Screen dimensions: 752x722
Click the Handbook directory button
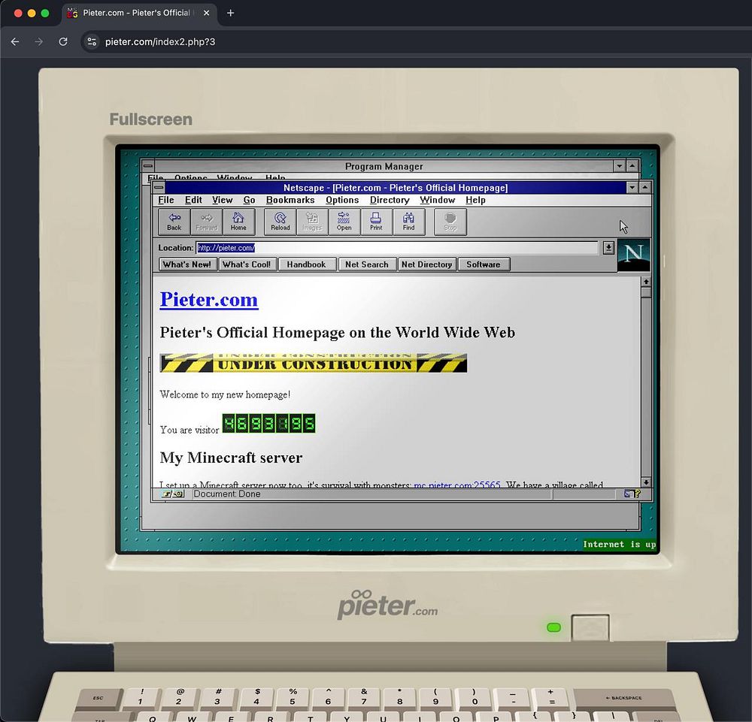(307, 264)
